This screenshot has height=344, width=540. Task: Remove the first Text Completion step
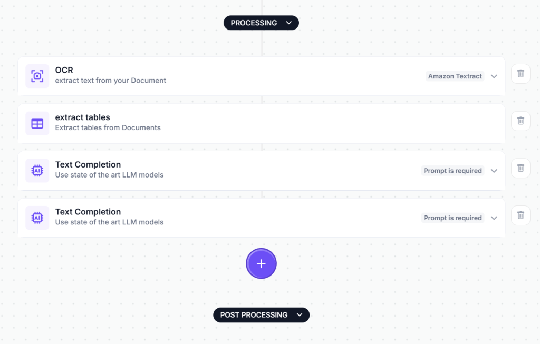pyautogui.click(x=520, y=168)
